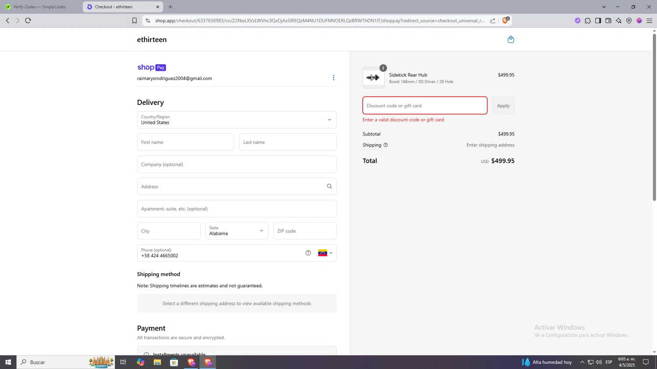Open notification center icon in system tray
The width and height of the screenshot is (657, 369).
[646, 362]
